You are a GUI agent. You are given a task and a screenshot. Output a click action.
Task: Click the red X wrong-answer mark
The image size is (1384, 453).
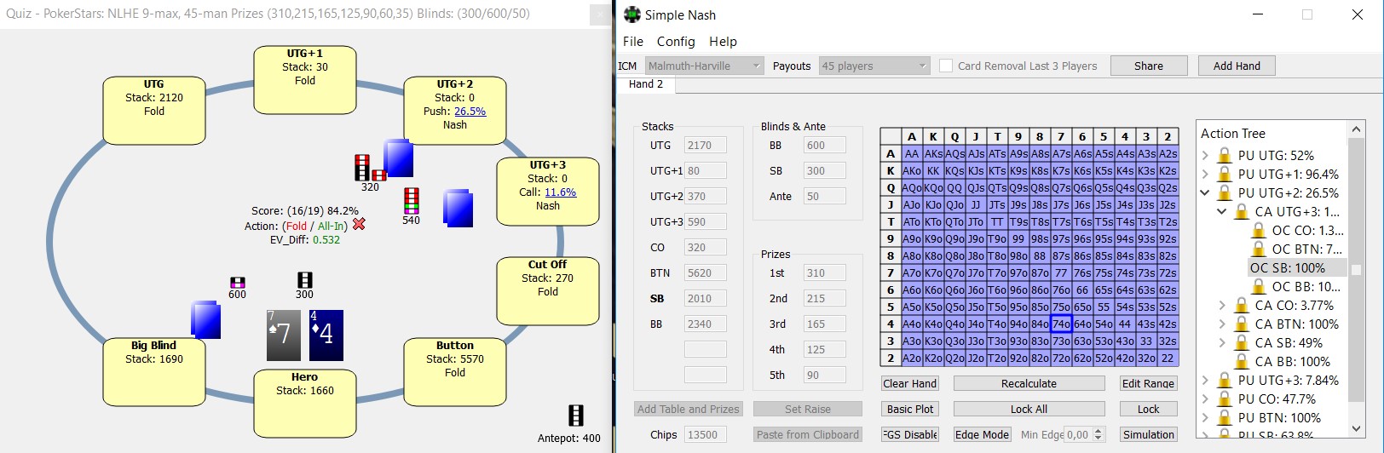click(359, 224)
